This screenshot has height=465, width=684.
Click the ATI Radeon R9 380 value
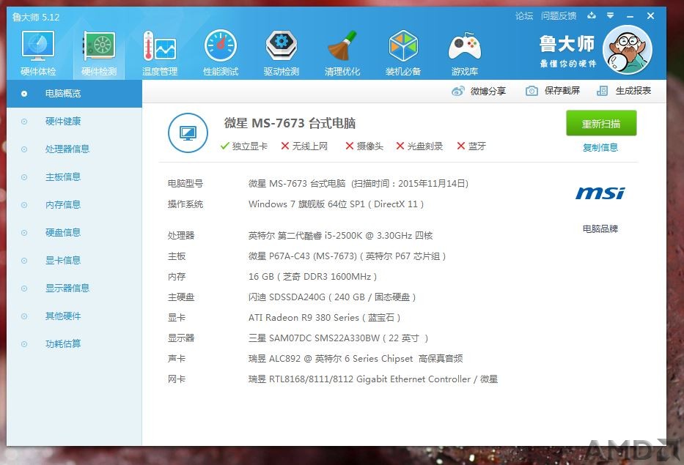click(x=324, y=318)
